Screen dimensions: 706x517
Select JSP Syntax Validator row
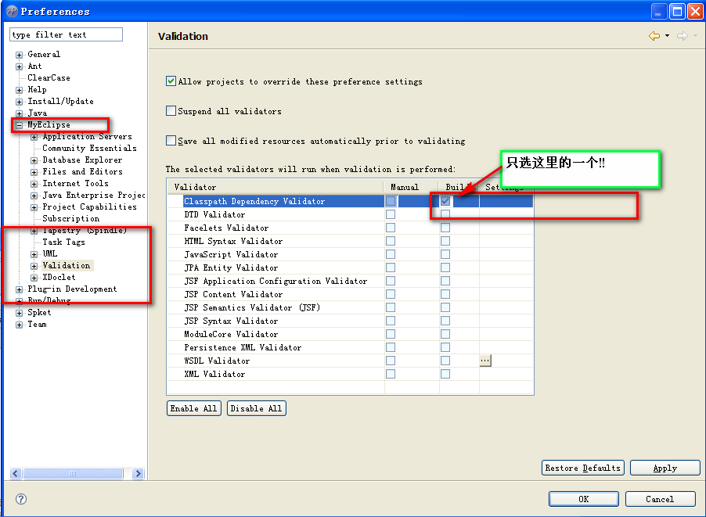tap(351, 321)
